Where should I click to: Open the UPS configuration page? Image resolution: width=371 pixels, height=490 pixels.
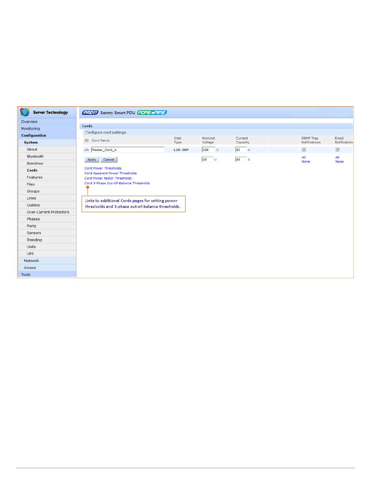(x=47, y=254)
